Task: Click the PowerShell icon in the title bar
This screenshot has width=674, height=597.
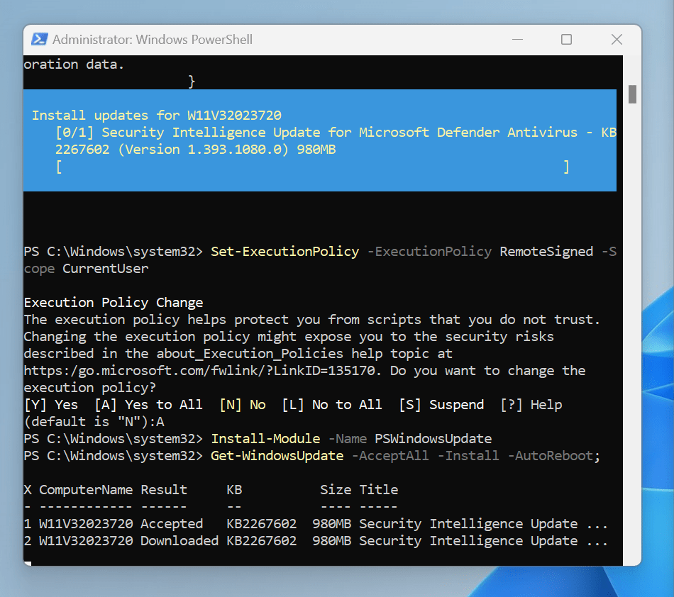Action: coord(40,40)
